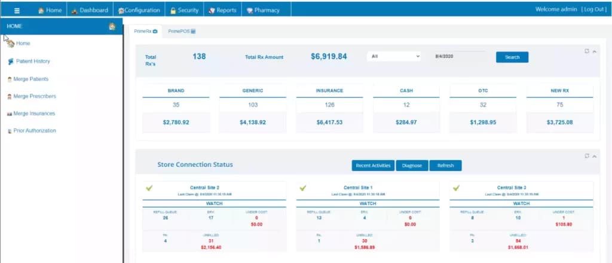Click the Generic count 103
This screenshot has width=612, height=263.
click(x=253, y=105)
